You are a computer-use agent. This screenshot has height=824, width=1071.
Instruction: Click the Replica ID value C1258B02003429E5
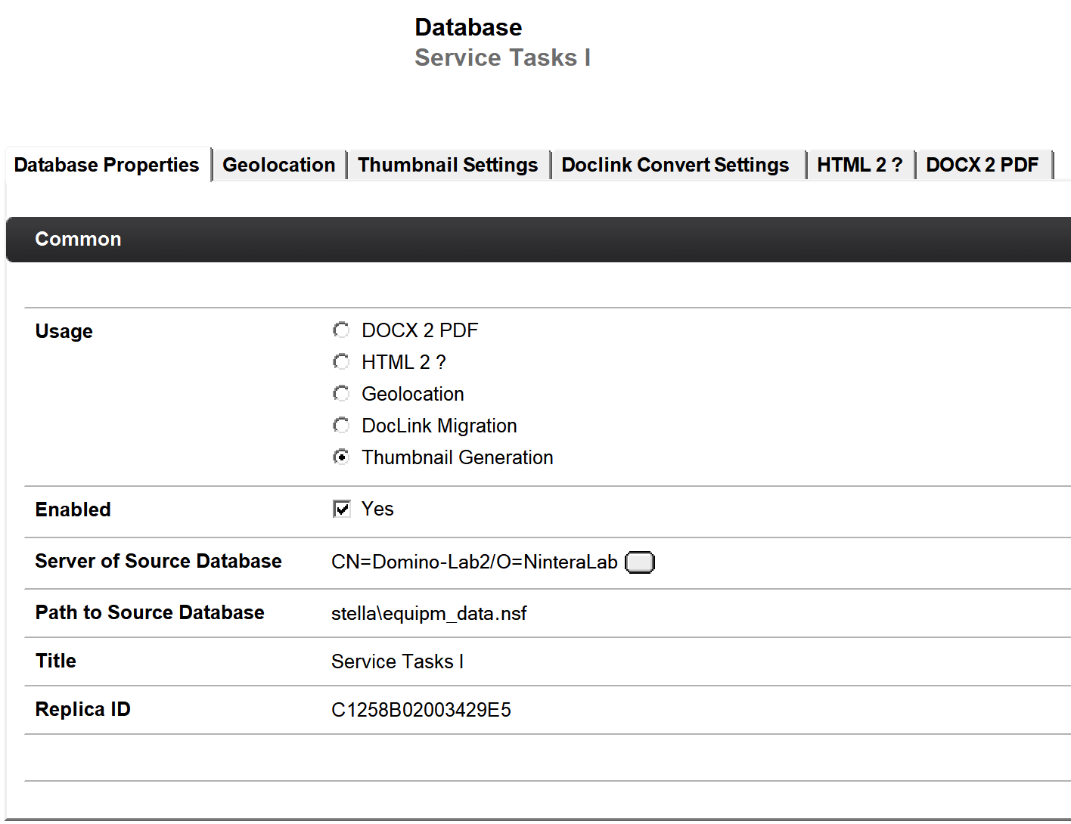(x=421, y=710)
